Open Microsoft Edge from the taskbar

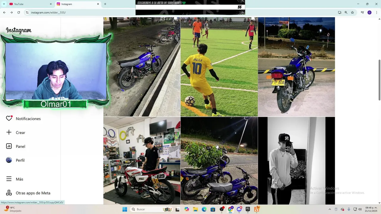click(x=204, y=209)
